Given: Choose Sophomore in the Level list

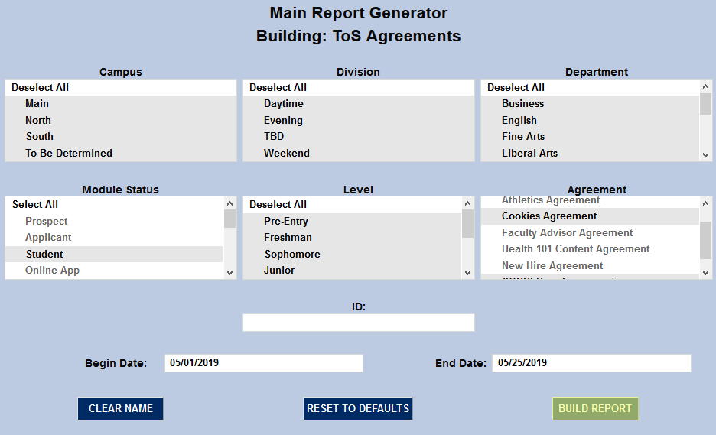Looking at the screenshot, I should 292,254.
